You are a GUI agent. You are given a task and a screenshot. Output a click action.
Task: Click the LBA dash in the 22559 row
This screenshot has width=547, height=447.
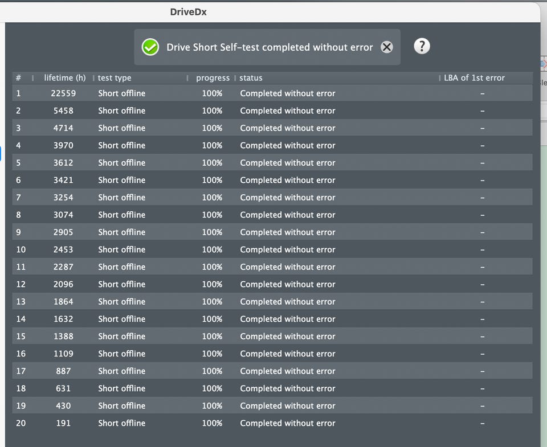483,93
